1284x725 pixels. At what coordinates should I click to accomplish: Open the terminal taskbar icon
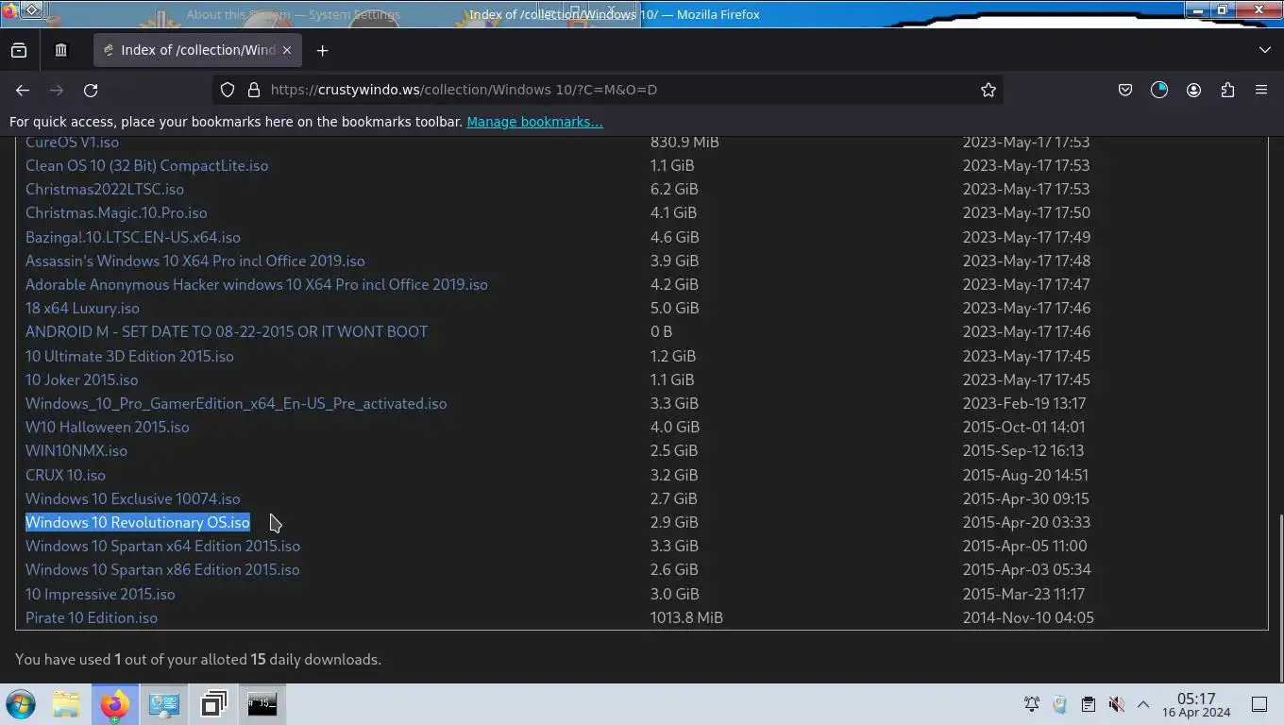click(x=262, y=704)
